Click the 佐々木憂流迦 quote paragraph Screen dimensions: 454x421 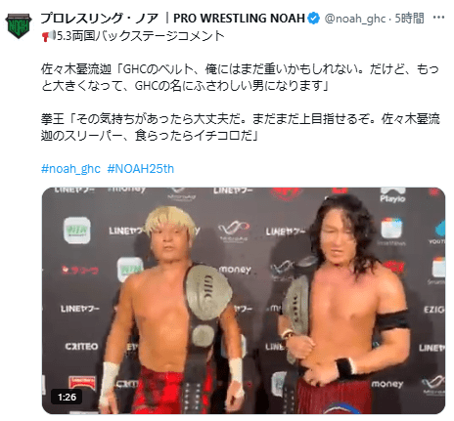click(x=240, y=77)
